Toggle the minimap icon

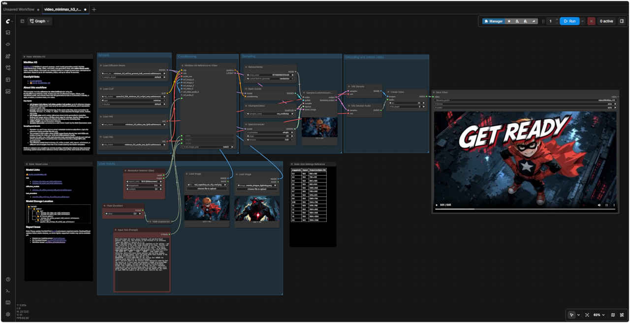coord(613,315)
